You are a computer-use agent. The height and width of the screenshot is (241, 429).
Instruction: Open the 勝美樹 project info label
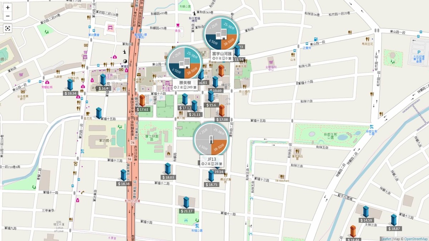(185, 85)
